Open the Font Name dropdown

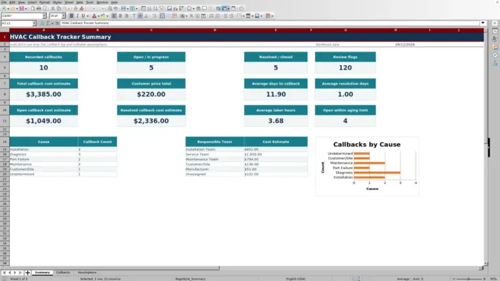(44, 16)
